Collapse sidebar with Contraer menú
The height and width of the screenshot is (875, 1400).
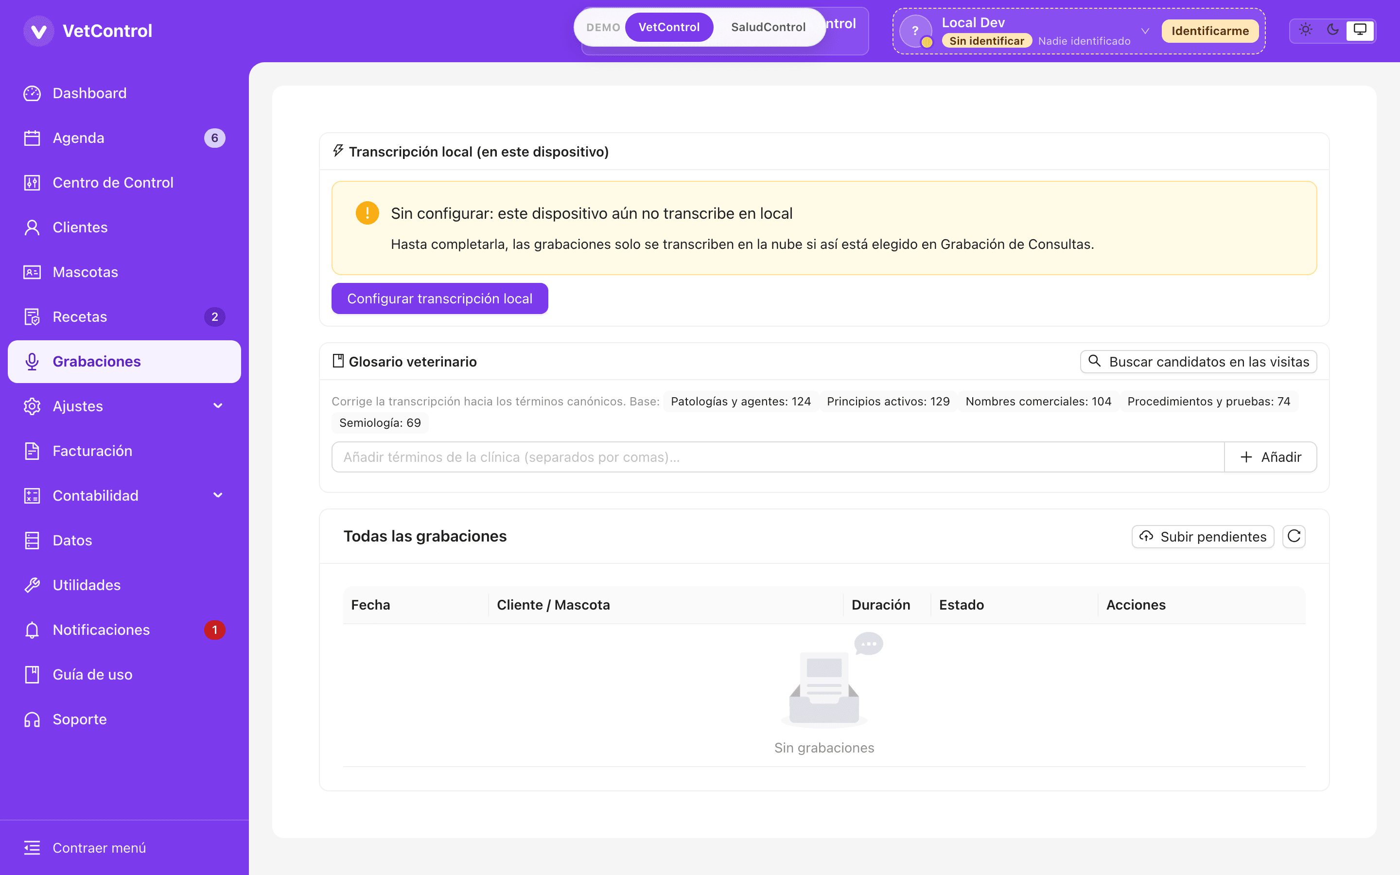124,848
